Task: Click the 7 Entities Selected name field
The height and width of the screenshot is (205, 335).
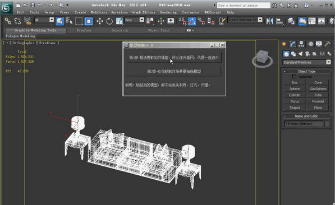Action: (x=304, y=124)
